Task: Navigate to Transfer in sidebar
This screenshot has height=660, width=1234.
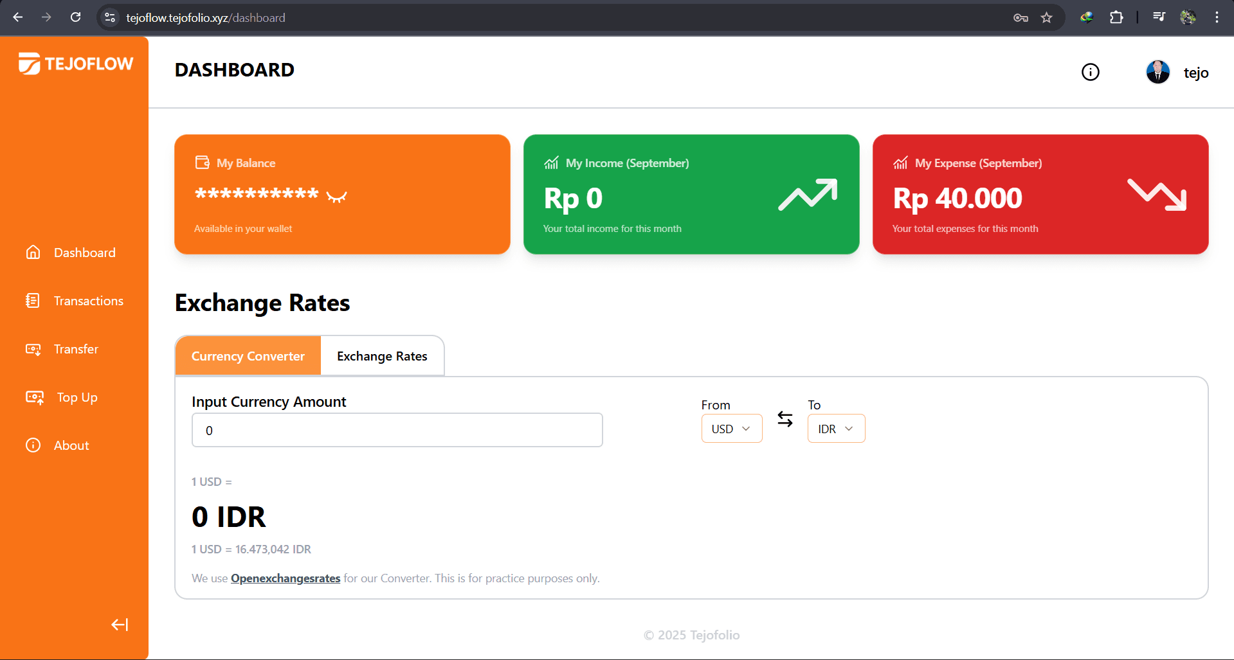Action: point(76,349)
